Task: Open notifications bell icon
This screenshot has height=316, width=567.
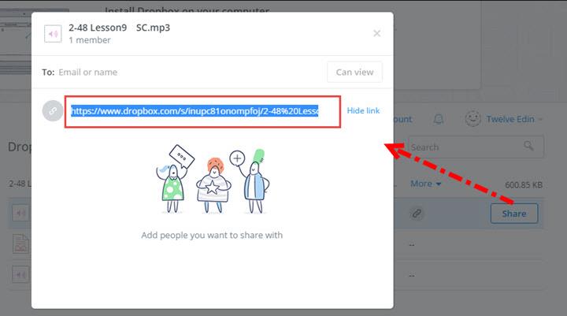Action: (x=439, y=119)
